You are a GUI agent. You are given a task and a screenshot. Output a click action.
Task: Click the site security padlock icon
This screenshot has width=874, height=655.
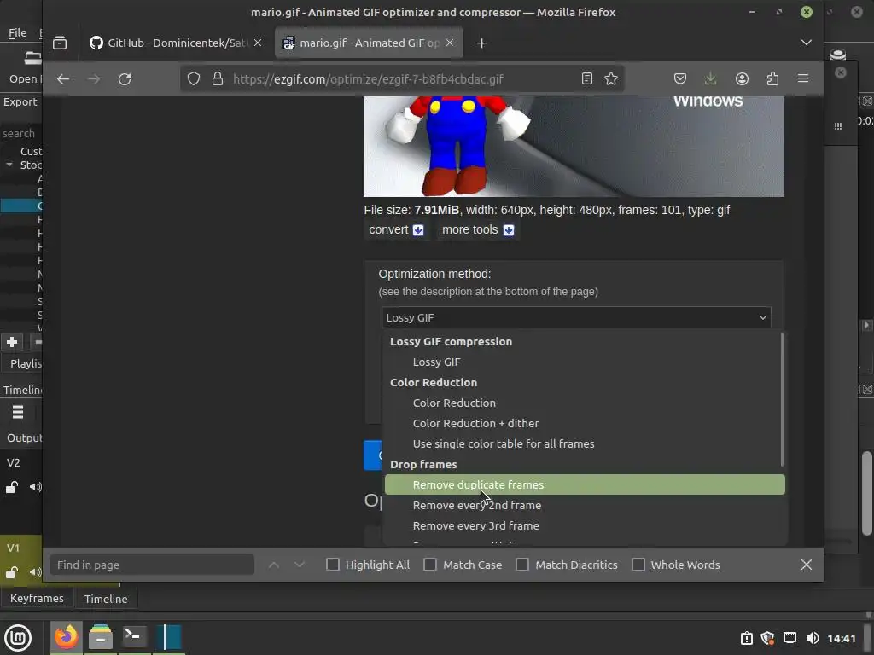218,79
